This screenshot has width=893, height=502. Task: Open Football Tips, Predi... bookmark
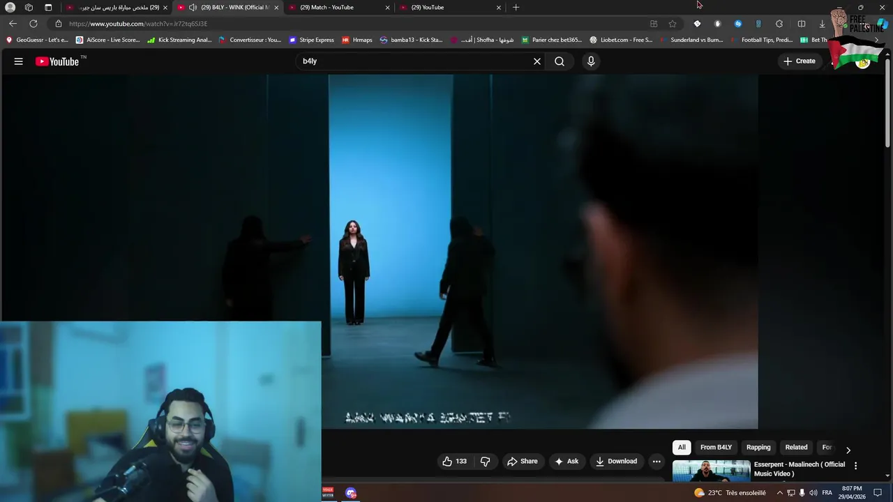coord(762,40)
